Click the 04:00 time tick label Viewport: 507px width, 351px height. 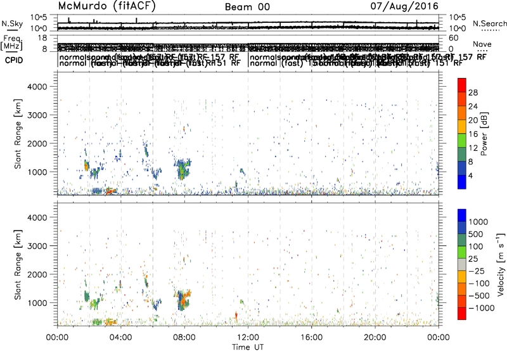(121, 338)
